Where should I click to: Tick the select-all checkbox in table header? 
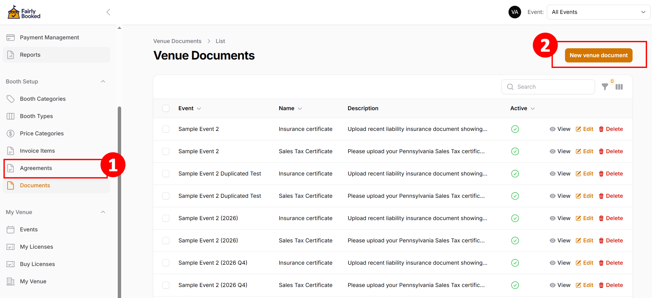(x=166, y=108)
